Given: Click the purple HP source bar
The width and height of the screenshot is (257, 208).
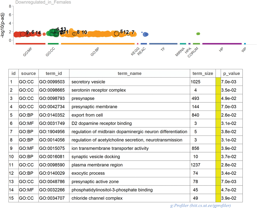Looking at the screenshot, I should click(x=222, y=44).
